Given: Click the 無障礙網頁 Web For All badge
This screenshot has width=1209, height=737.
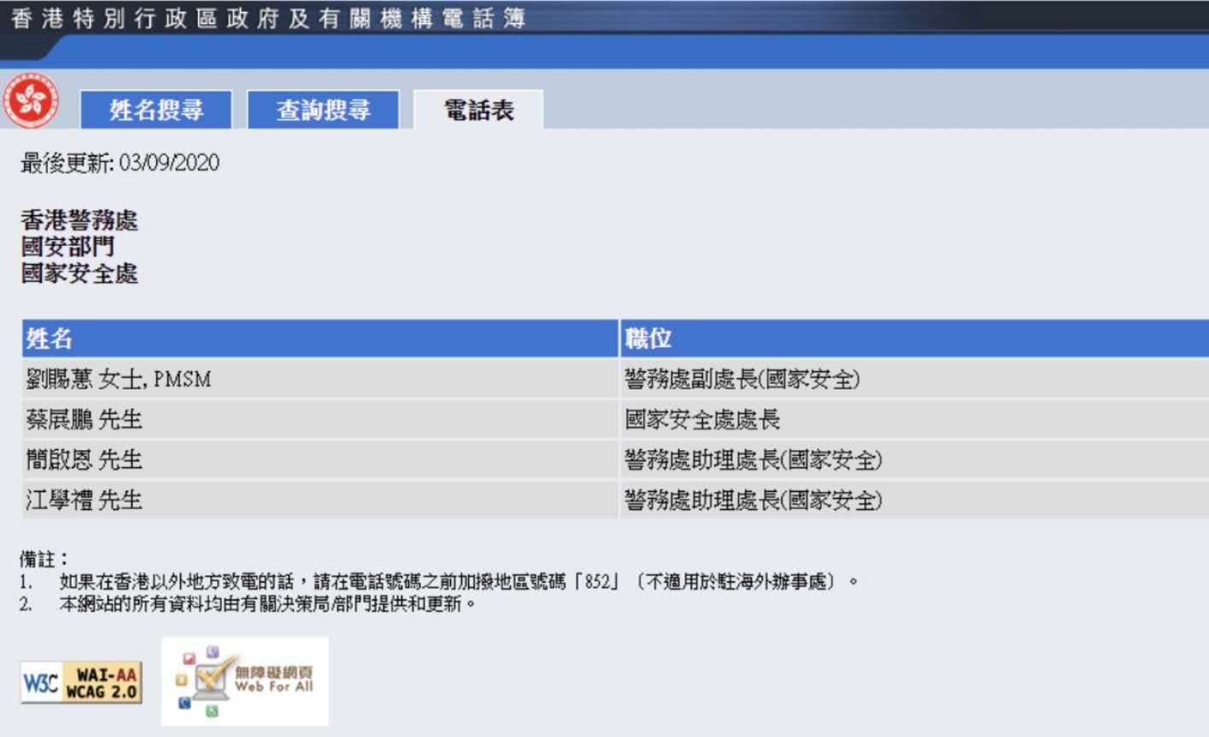Looking at the screenshot, I should point(245,681).
